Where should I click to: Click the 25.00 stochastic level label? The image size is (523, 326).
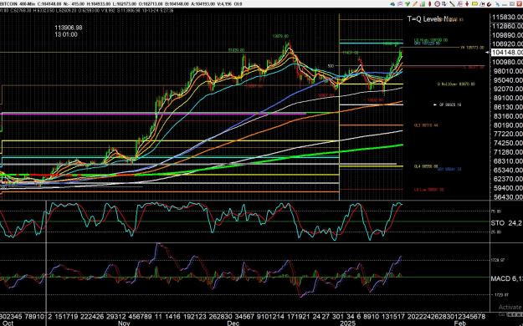[497, 232]
